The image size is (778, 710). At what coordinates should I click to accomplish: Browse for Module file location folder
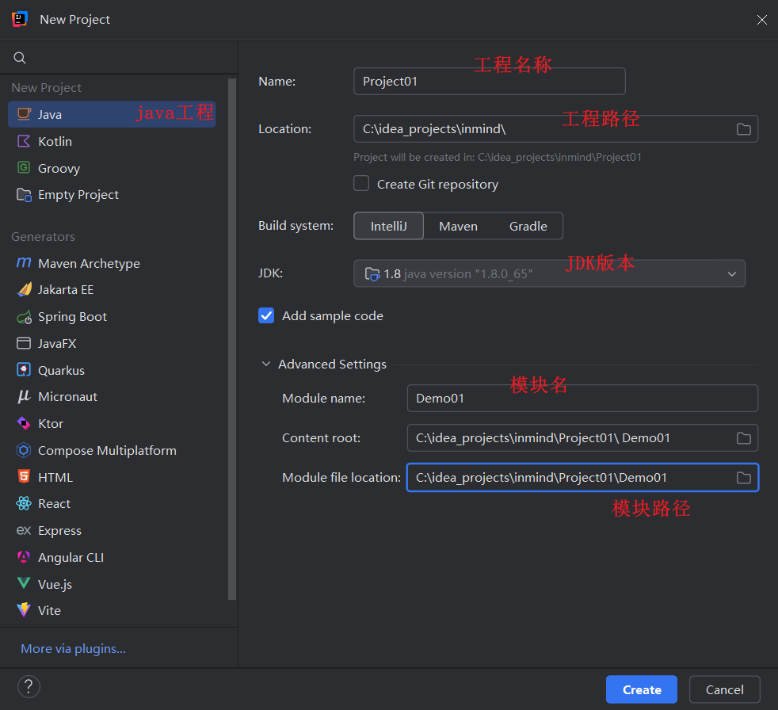tap(743, 478)
